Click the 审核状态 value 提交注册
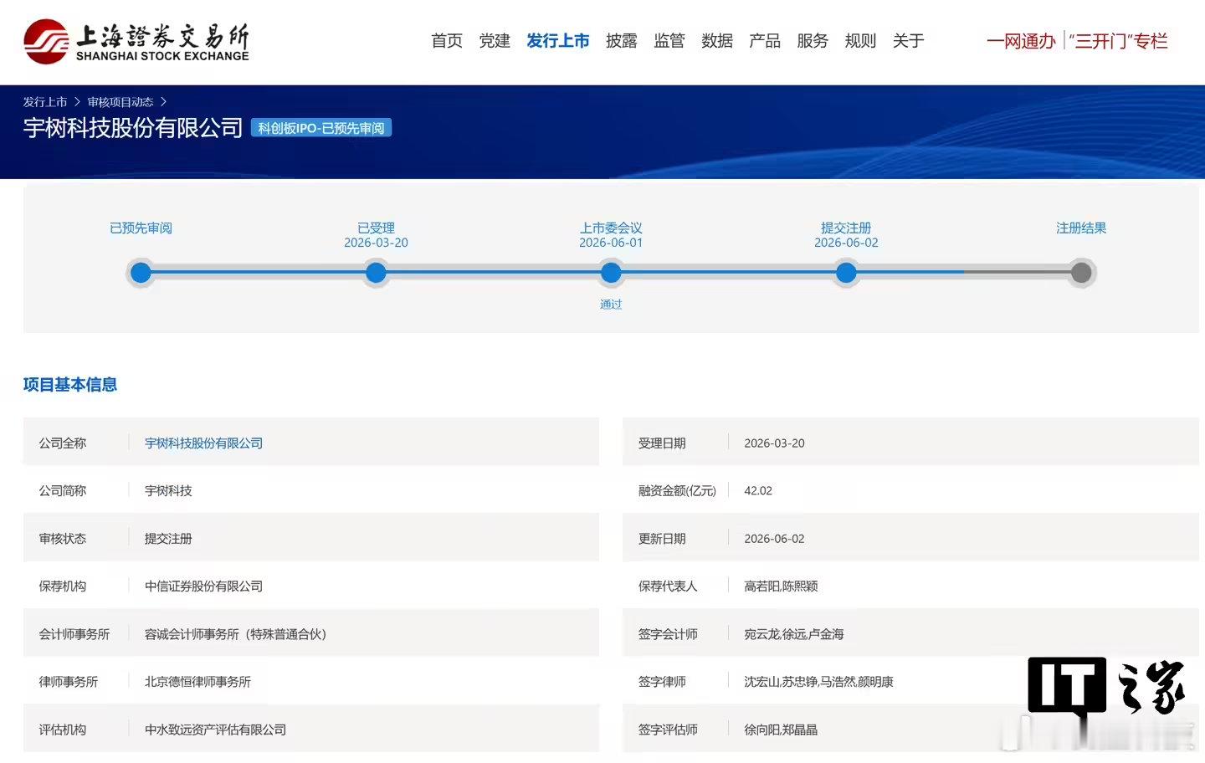 168,538
